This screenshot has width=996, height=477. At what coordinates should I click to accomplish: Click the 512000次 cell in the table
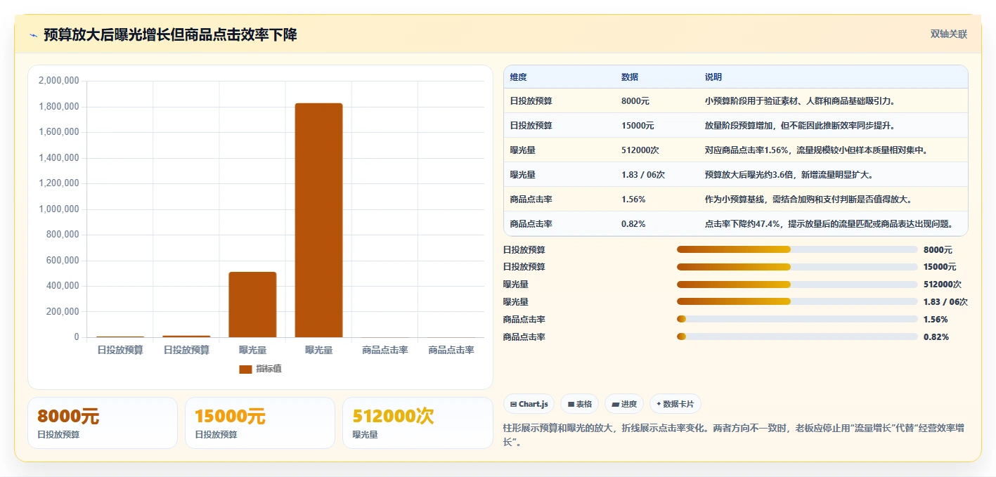[x=640, y=150]
